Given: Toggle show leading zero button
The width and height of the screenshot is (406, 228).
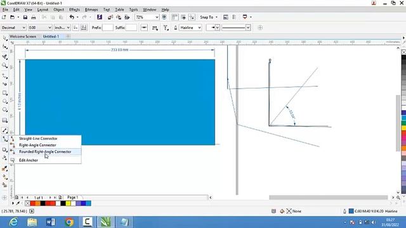Looking at the screenshot, I should click(84, 27).
